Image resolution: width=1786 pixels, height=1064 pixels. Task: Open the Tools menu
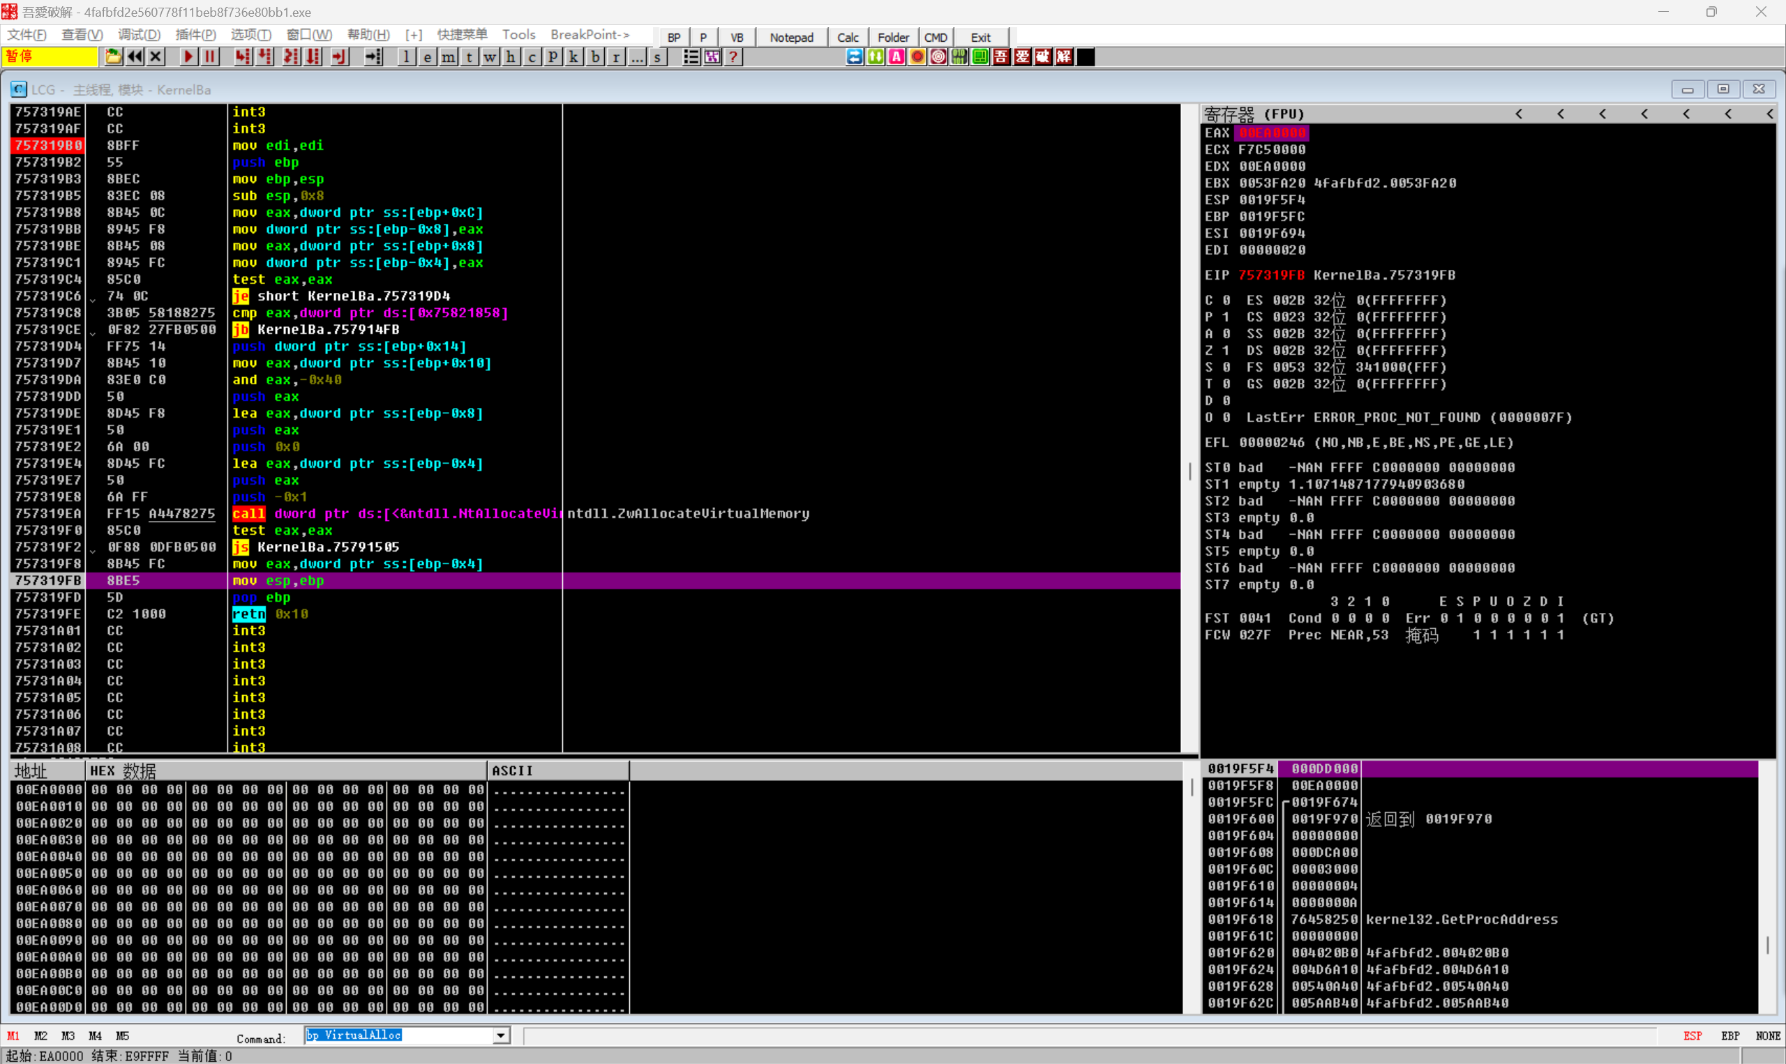pyautogui.click(x=518, y=34)
